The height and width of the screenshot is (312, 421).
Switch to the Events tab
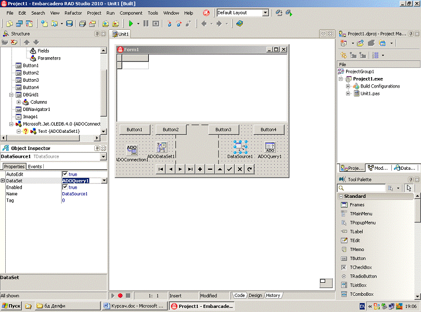[35, 167]
